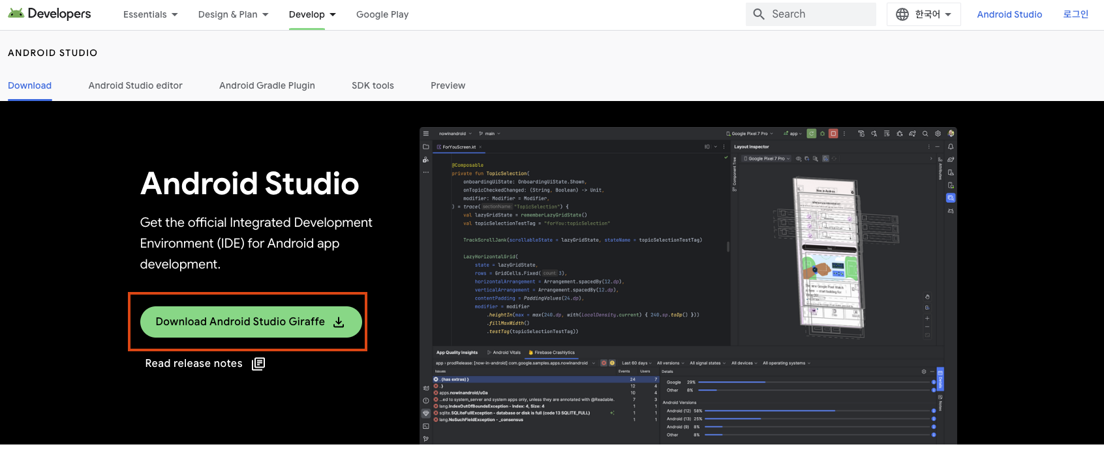1104x466 pixels.
Task: Click the Layout Inspector zoom in plus icon
Action: [927, 319]
